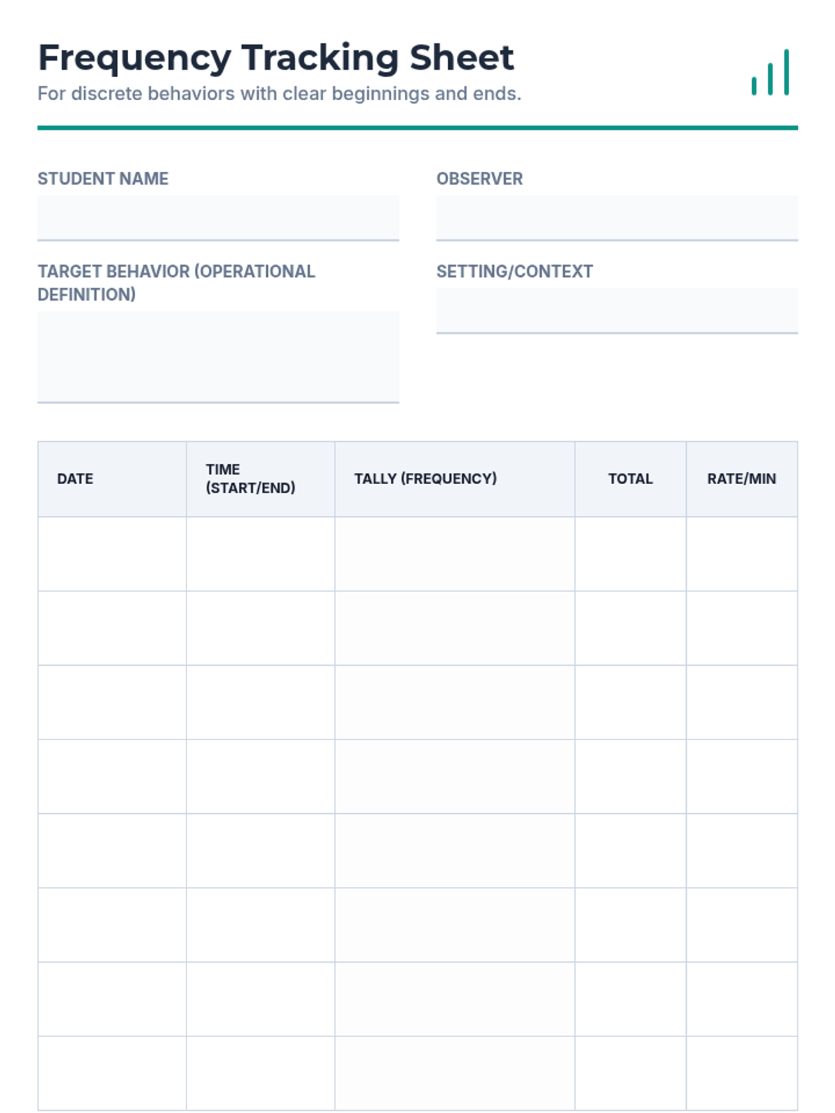Click the first row Total cell
This screenshot has width=835, height=1113.
(630, 554)
